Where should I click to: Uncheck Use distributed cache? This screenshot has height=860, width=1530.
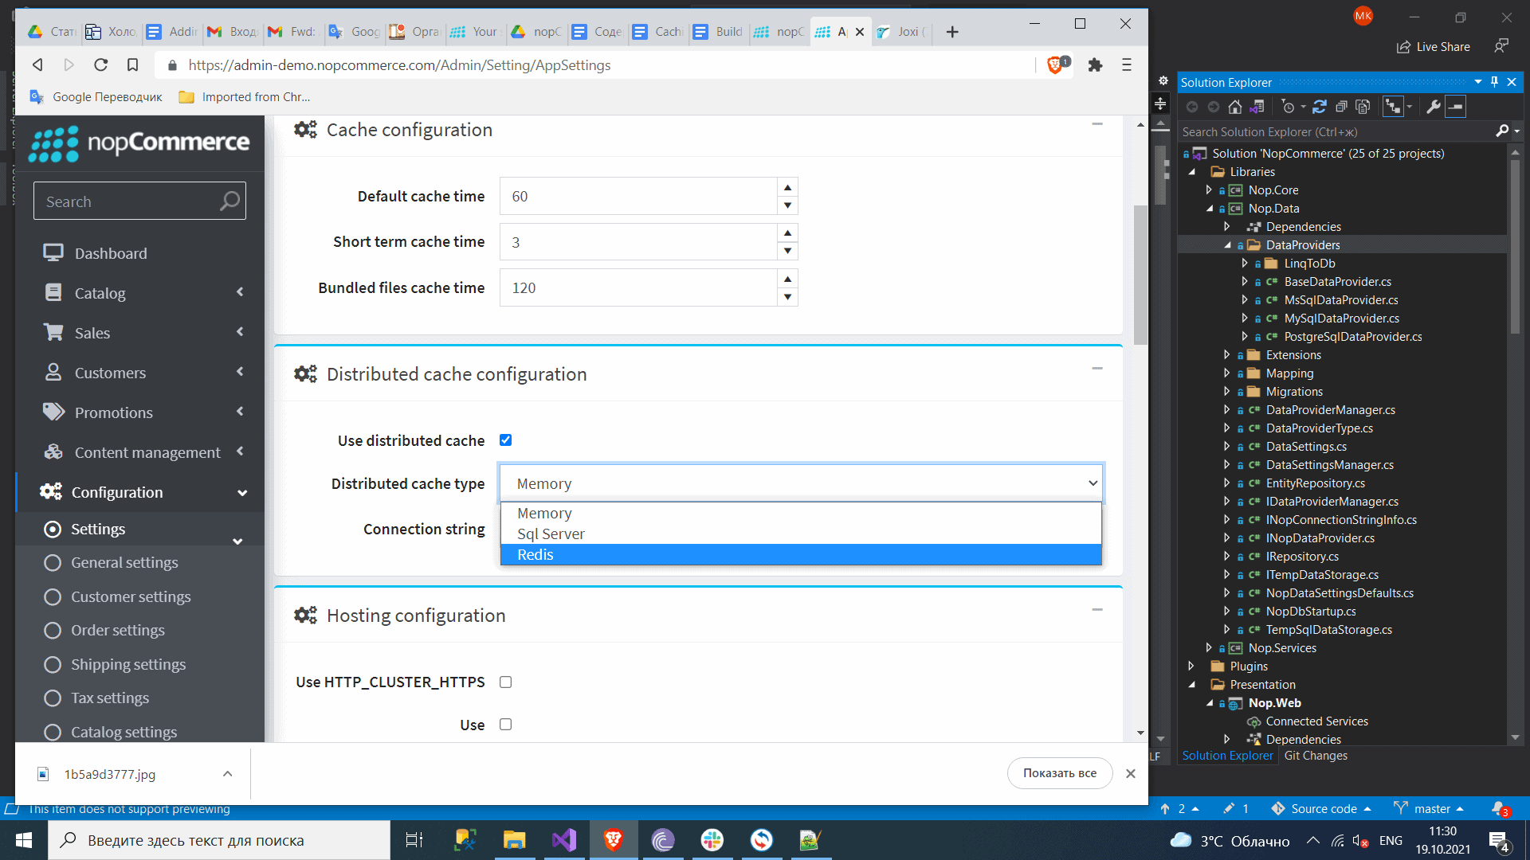(506, 439)
